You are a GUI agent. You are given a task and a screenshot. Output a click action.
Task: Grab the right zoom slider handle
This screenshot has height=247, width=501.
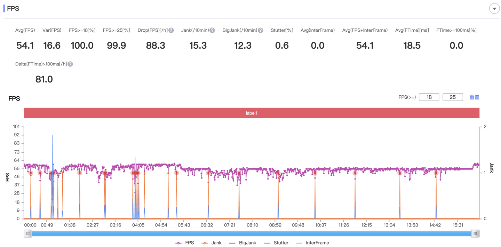click(475, 234)
